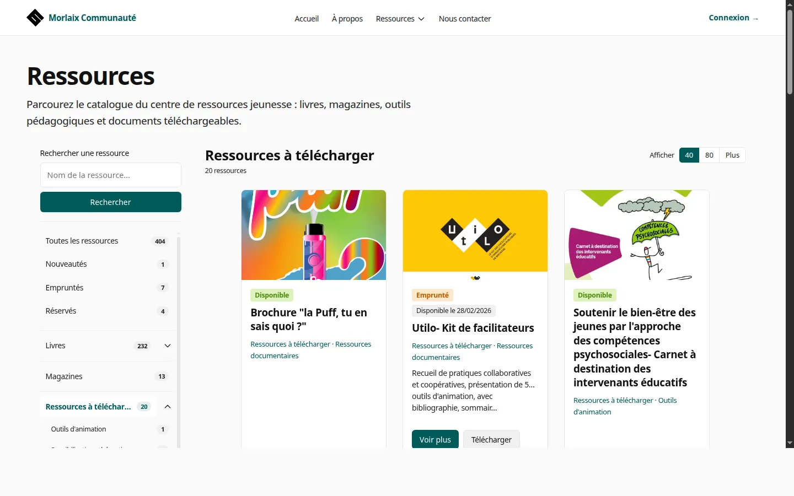Collapse the Ressources à télécharger chevron

point(168,407)
